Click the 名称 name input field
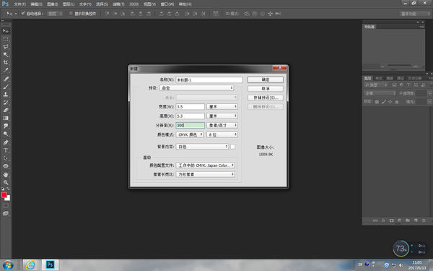The height and width of the screenshot is (271, 433). click(209, 80)
